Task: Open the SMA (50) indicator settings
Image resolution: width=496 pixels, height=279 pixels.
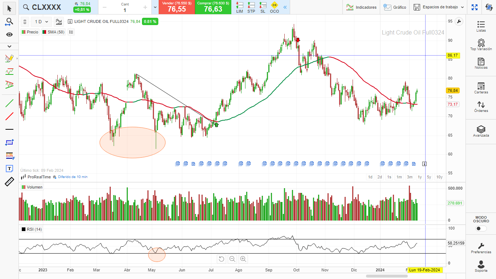Action: tap(53, 32)
